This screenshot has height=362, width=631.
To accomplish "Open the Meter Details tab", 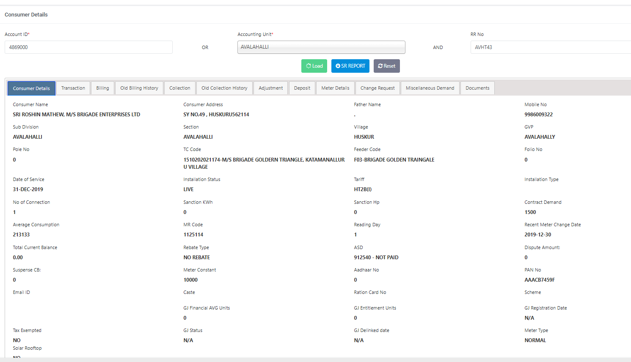I will (x=335, y=88).
